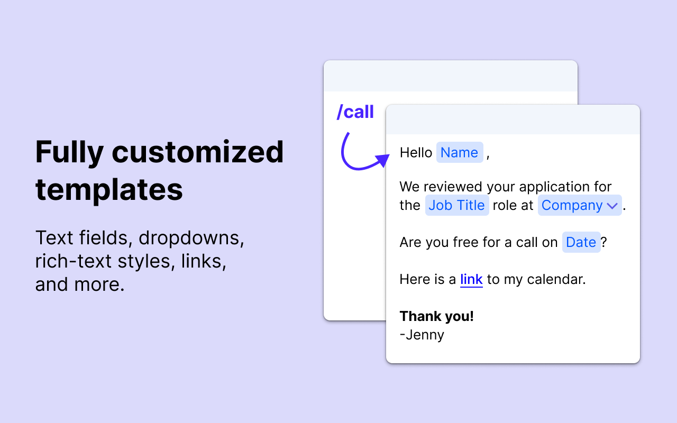Click the words role at in the template
Screen dimensions: 677x423
(x=513, y=205)
